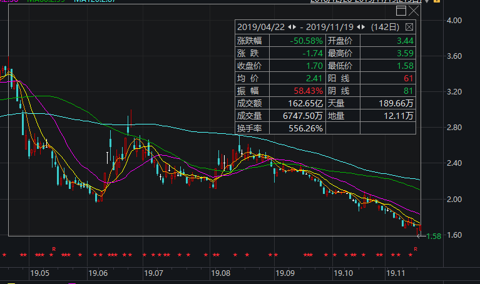
Task: Click the 4.00 price axis label
Action: coord(454,21)
